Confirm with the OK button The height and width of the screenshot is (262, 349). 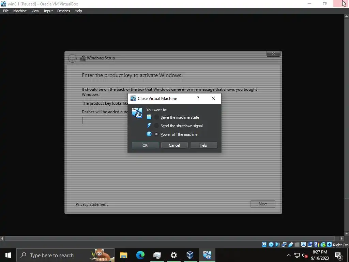[145, 145]
